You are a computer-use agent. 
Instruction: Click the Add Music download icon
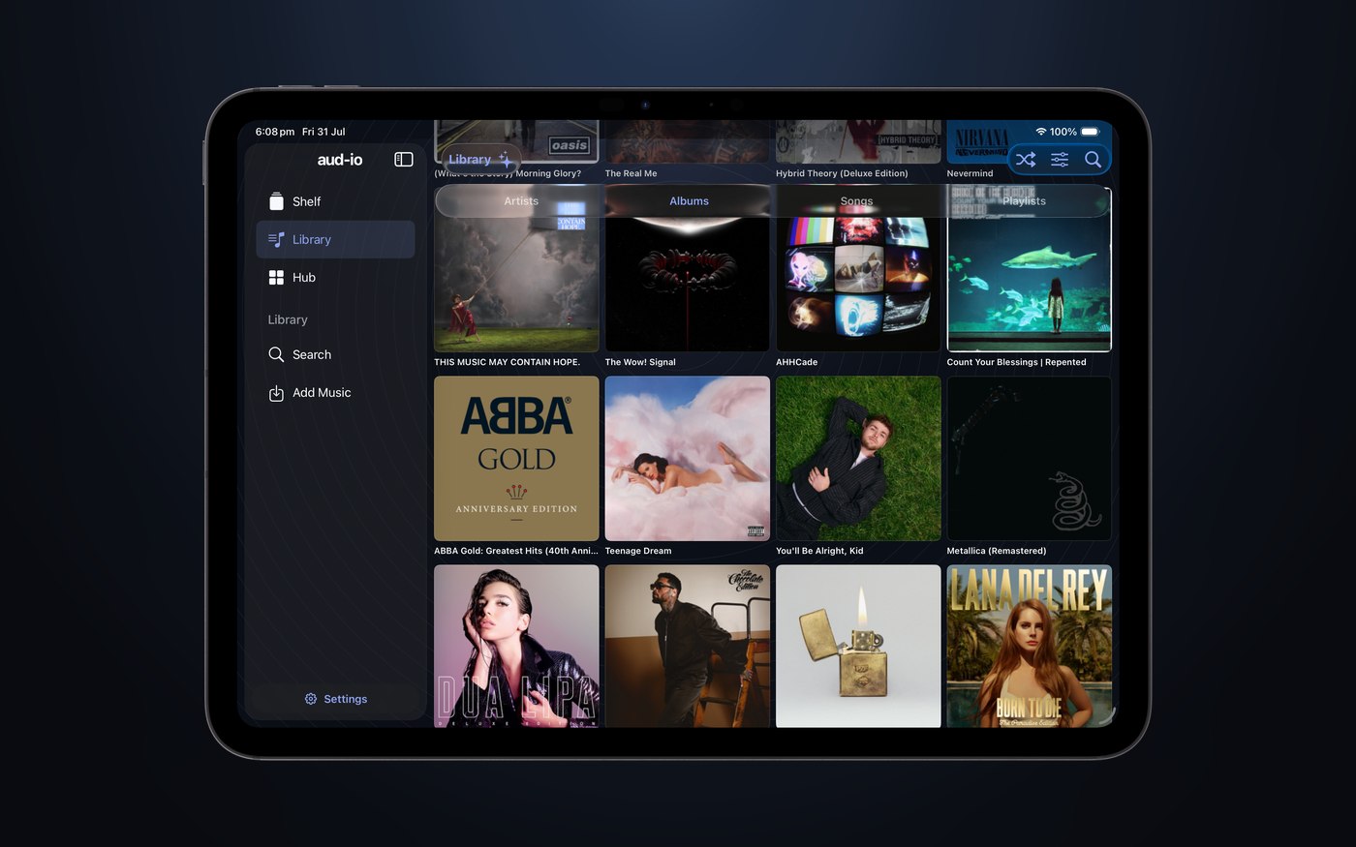[x=276, y=393]
